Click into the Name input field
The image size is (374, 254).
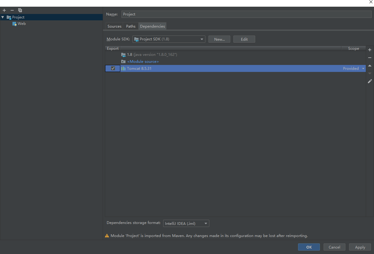[x=246, y=14]
